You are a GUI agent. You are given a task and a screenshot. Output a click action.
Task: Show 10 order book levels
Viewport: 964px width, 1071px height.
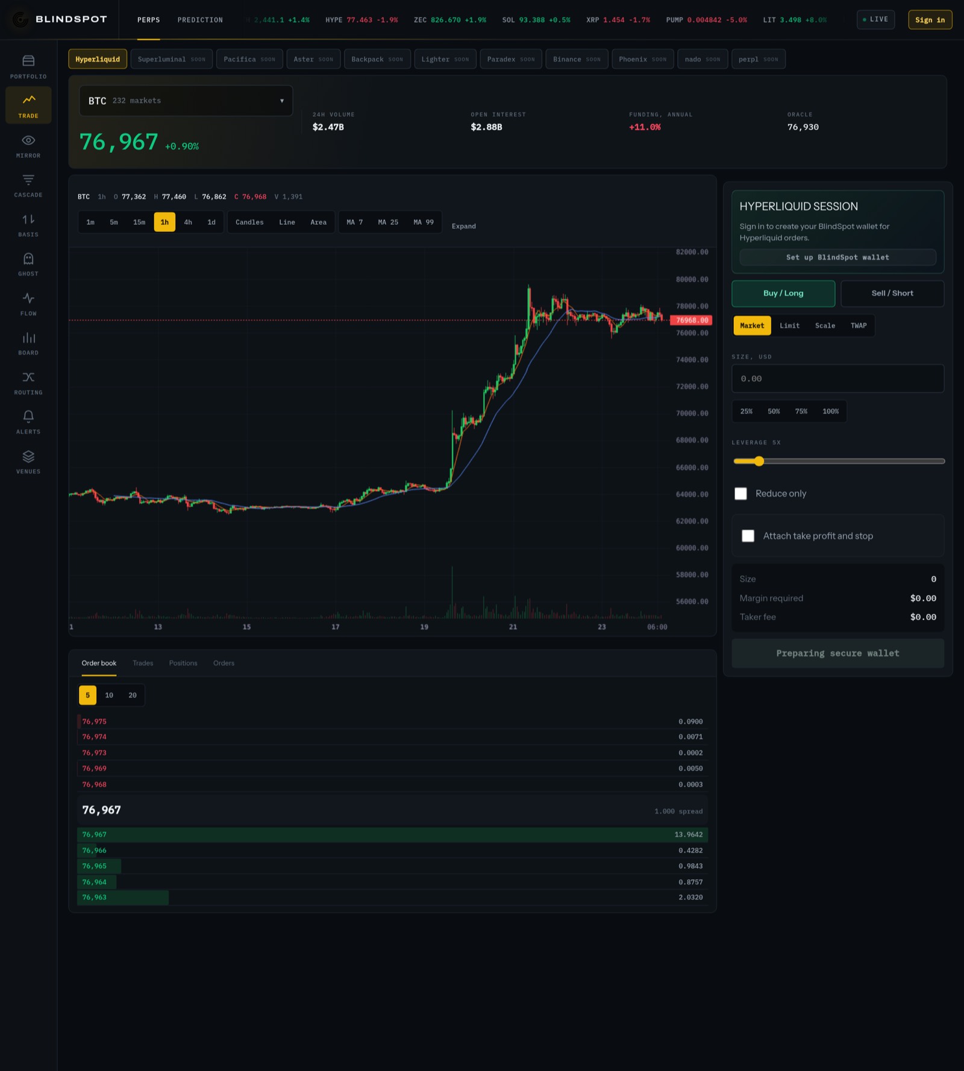(109, 695)
